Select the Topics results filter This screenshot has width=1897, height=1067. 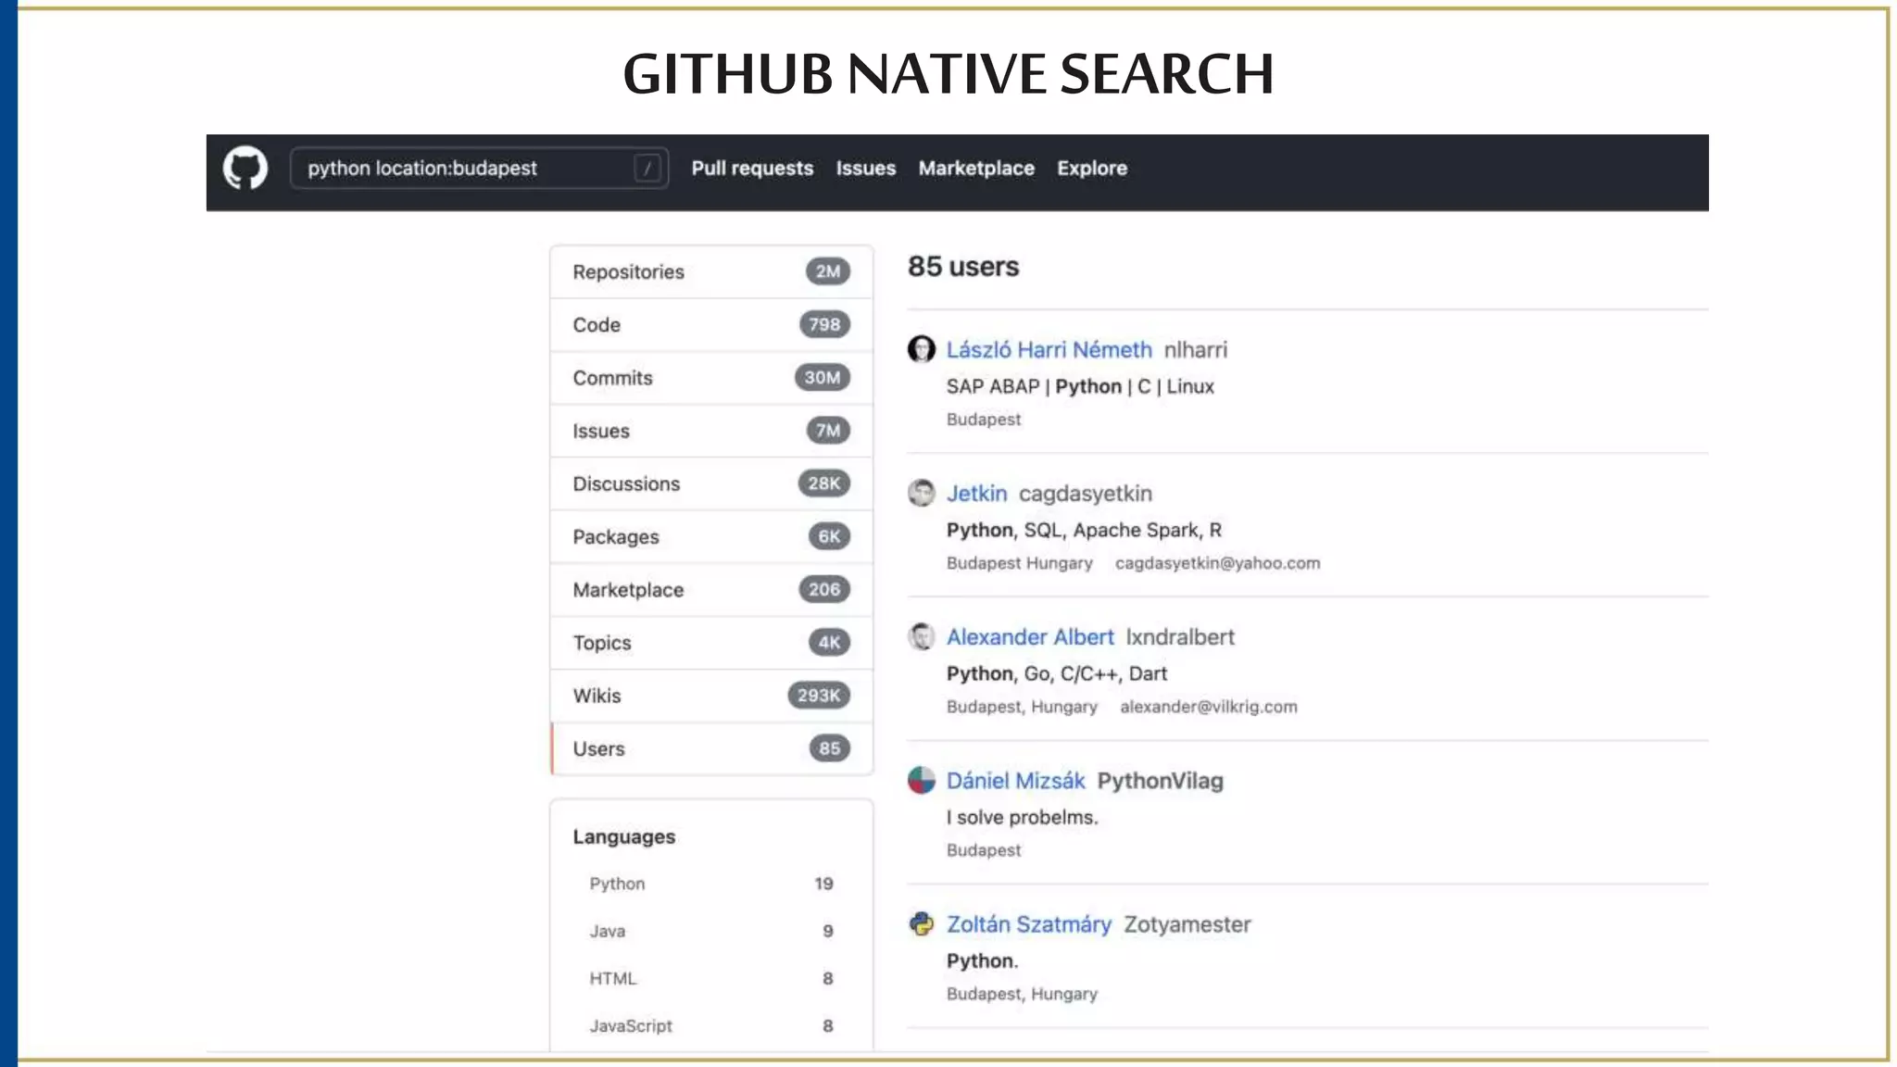coord(711,643)
